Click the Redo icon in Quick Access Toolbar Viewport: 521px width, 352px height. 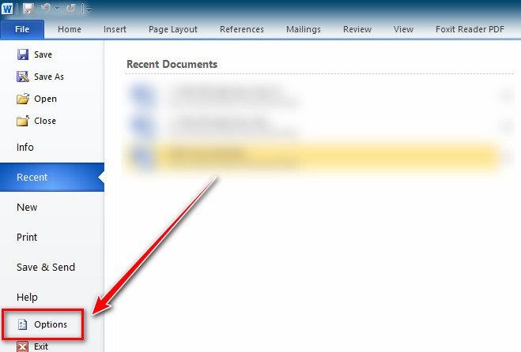click(x=71, y=9)
